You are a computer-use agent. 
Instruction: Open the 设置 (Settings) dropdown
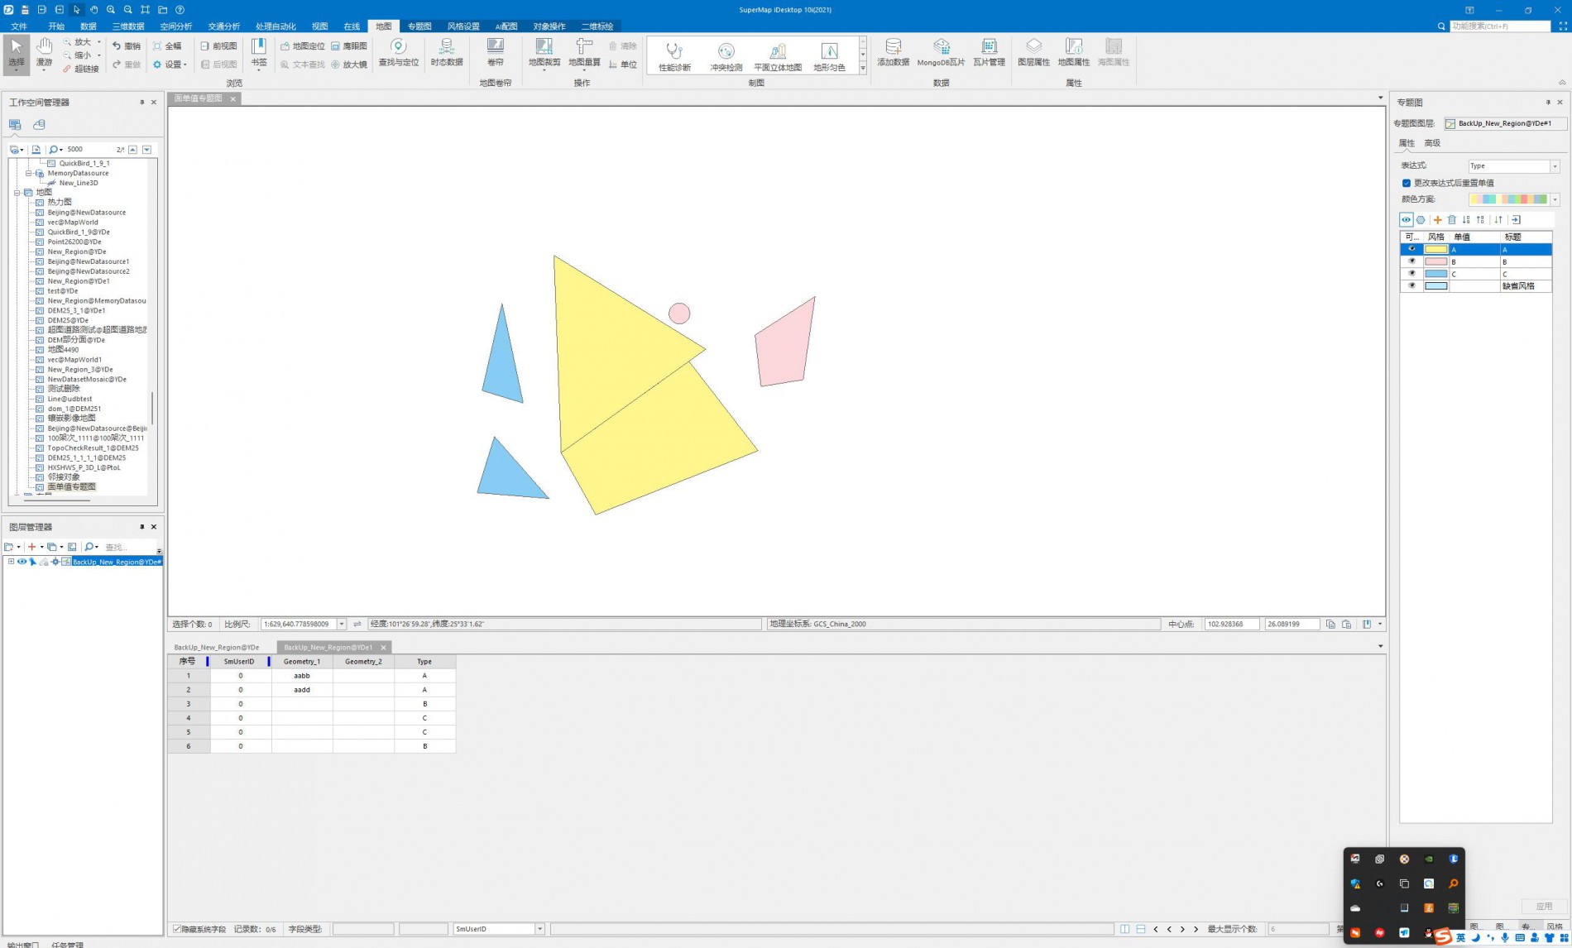click(170, 65)
